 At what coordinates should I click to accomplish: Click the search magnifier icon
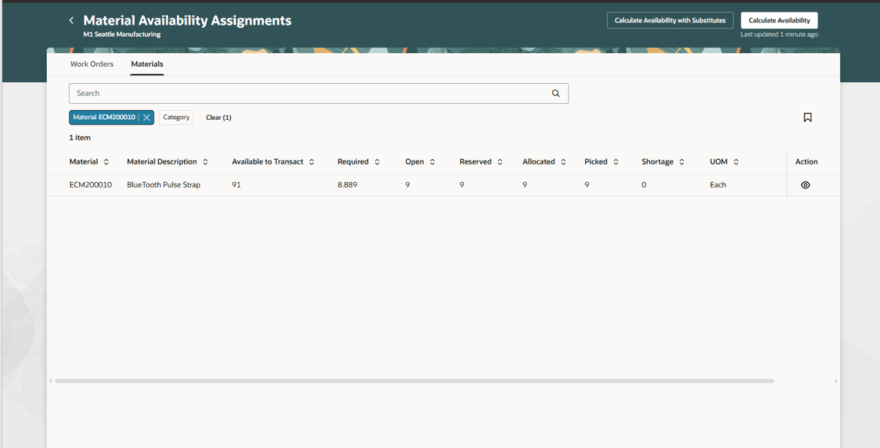pos(555,93)
